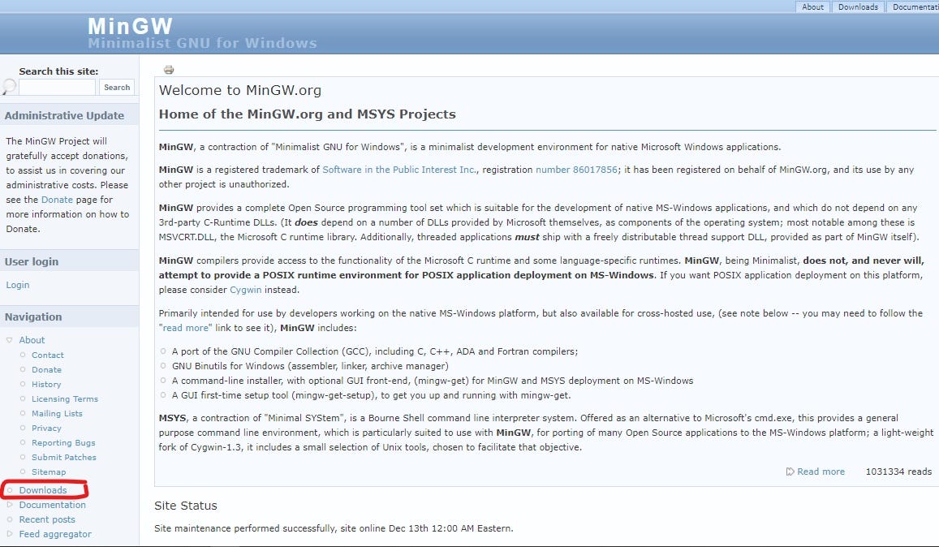Click the 1031334 reads counter text
This screenshot has height=547, width=939.
[x=898, y=472]
